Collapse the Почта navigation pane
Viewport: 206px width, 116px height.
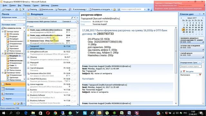pos(24,14)
